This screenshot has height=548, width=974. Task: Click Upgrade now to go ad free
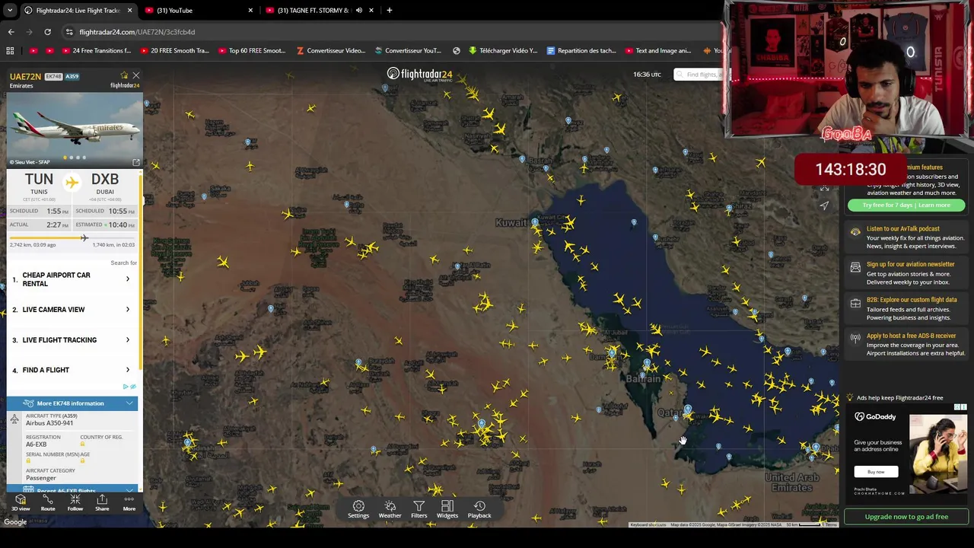[x=906, y=517]
